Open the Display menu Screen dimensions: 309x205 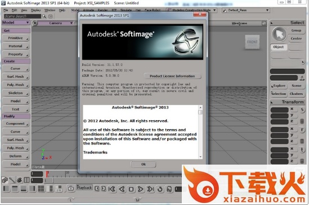[x=35, y=10]
